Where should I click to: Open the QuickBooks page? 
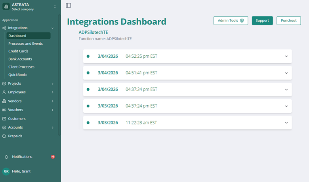[18, 75]
